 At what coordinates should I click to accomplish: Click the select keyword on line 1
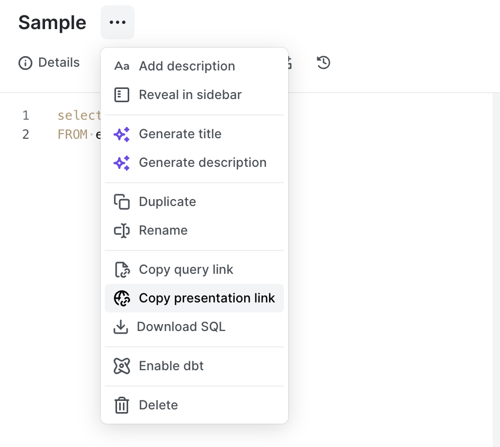tap(79, 115)
